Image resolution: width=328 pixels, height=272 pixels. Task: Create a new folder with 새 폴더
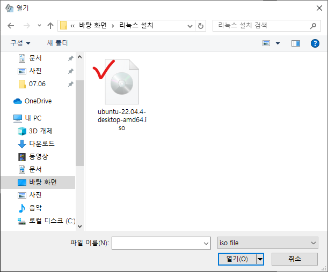57,43
